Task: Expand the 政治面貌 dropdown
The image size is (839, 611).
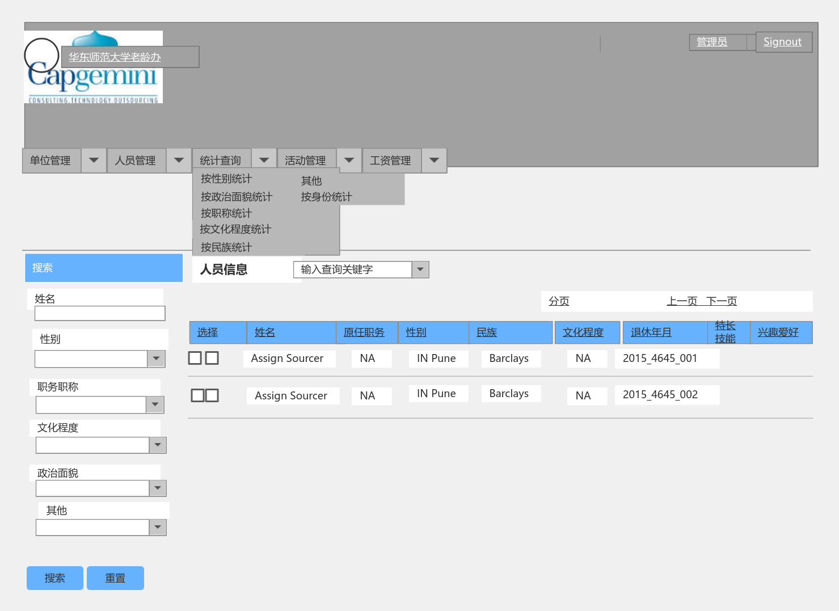Action: [x=157, y=488]
